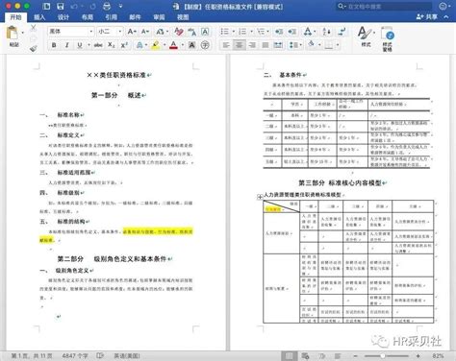Click the Paste clipboard icon
The height and width of the screenshot is (361, 456).
[x=13, y=34]
